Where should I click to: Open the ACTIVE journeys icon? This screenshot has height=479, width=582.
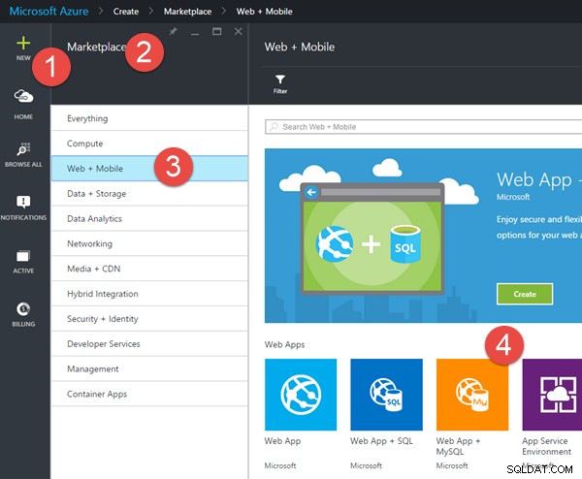point(23,256)
